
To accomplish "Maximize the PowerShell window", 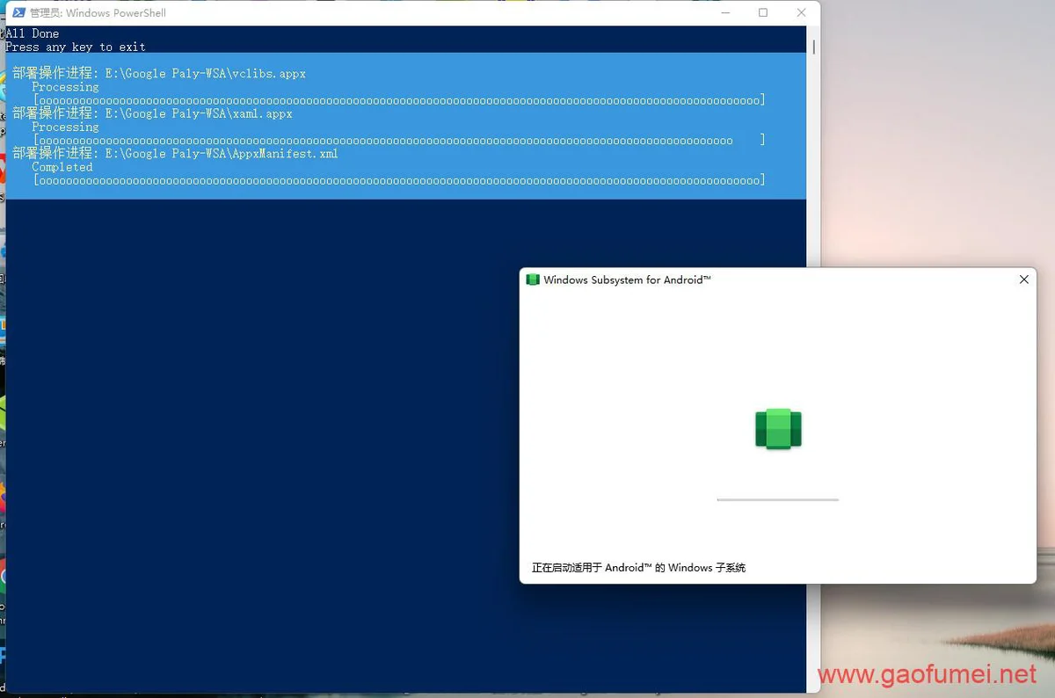I will tap(763, 12).
